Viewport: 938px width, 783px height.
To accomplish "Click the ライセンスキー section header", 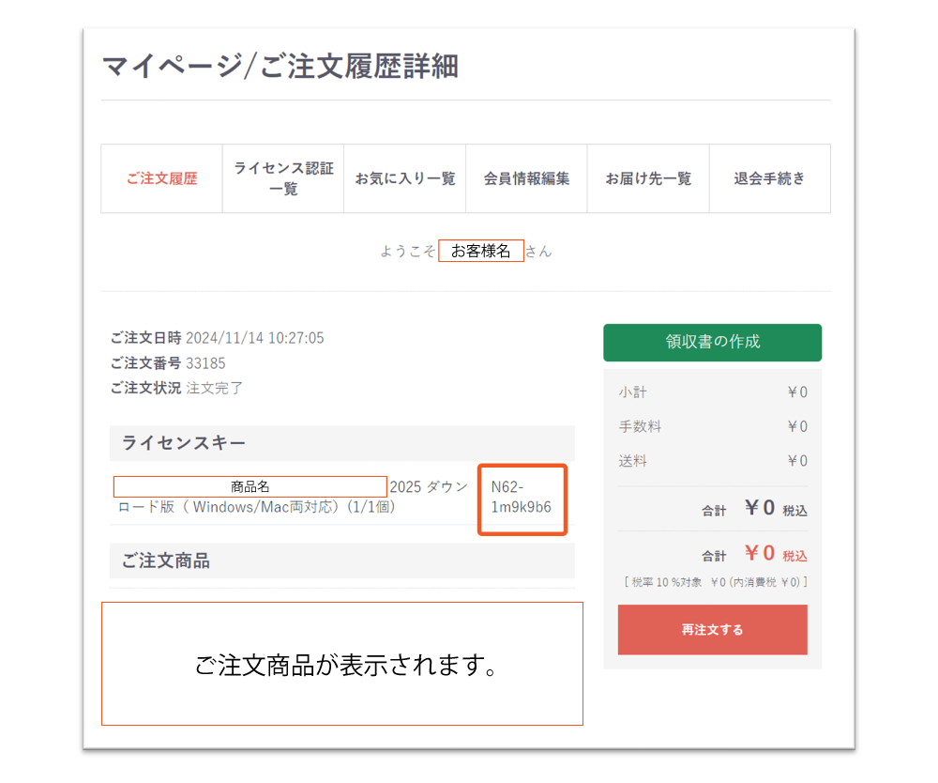I will coord(342,443).
